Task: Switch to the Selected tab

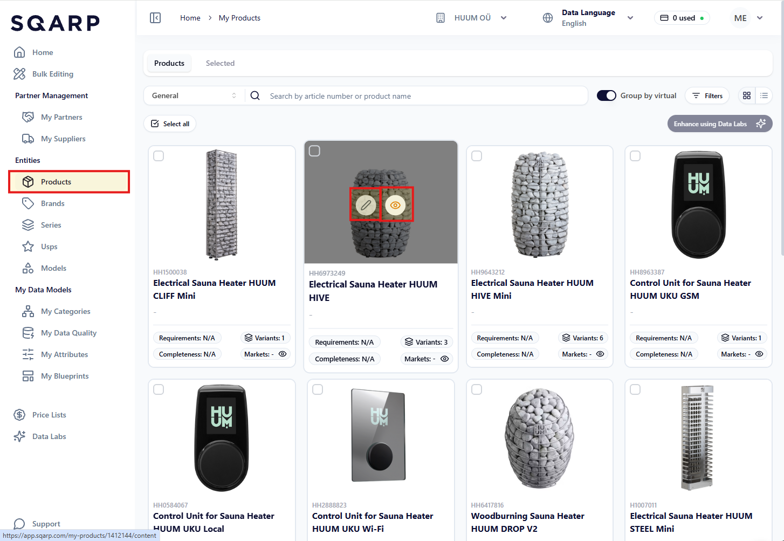Action: click(220, 63)
